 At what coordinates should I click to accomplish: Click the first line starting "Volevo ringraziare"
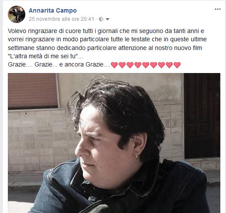pos(106,31)
